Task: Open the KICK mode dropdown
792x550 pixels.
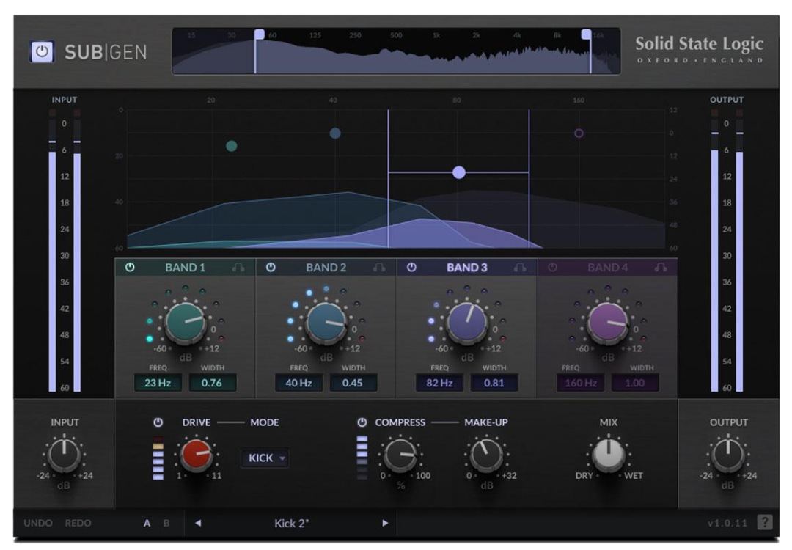Action: click(x=265, y=458)
